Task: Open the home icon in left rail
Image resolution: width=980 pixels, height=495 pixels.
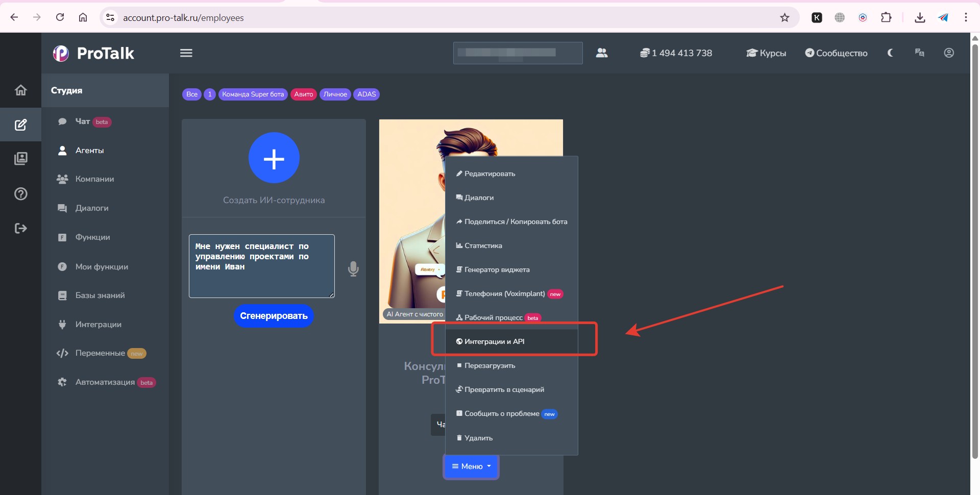Action: [x=21, y=90]
